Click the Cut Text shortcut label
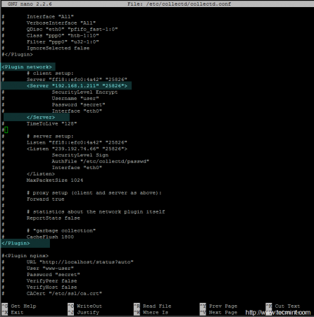 tap(287, 306)
